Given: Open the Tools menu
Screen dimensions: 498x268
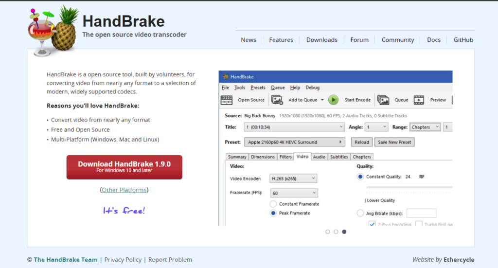Looking at the screenshot, I should click(240, 88).
